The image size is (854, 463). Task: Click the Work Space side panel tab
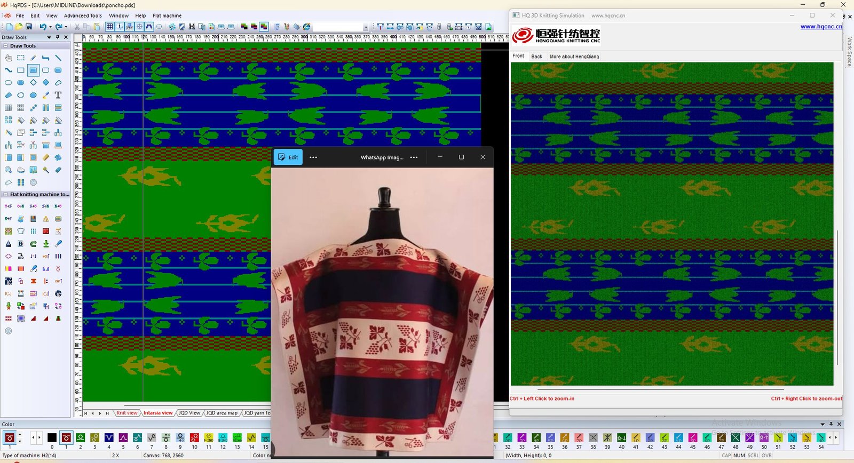849,52
